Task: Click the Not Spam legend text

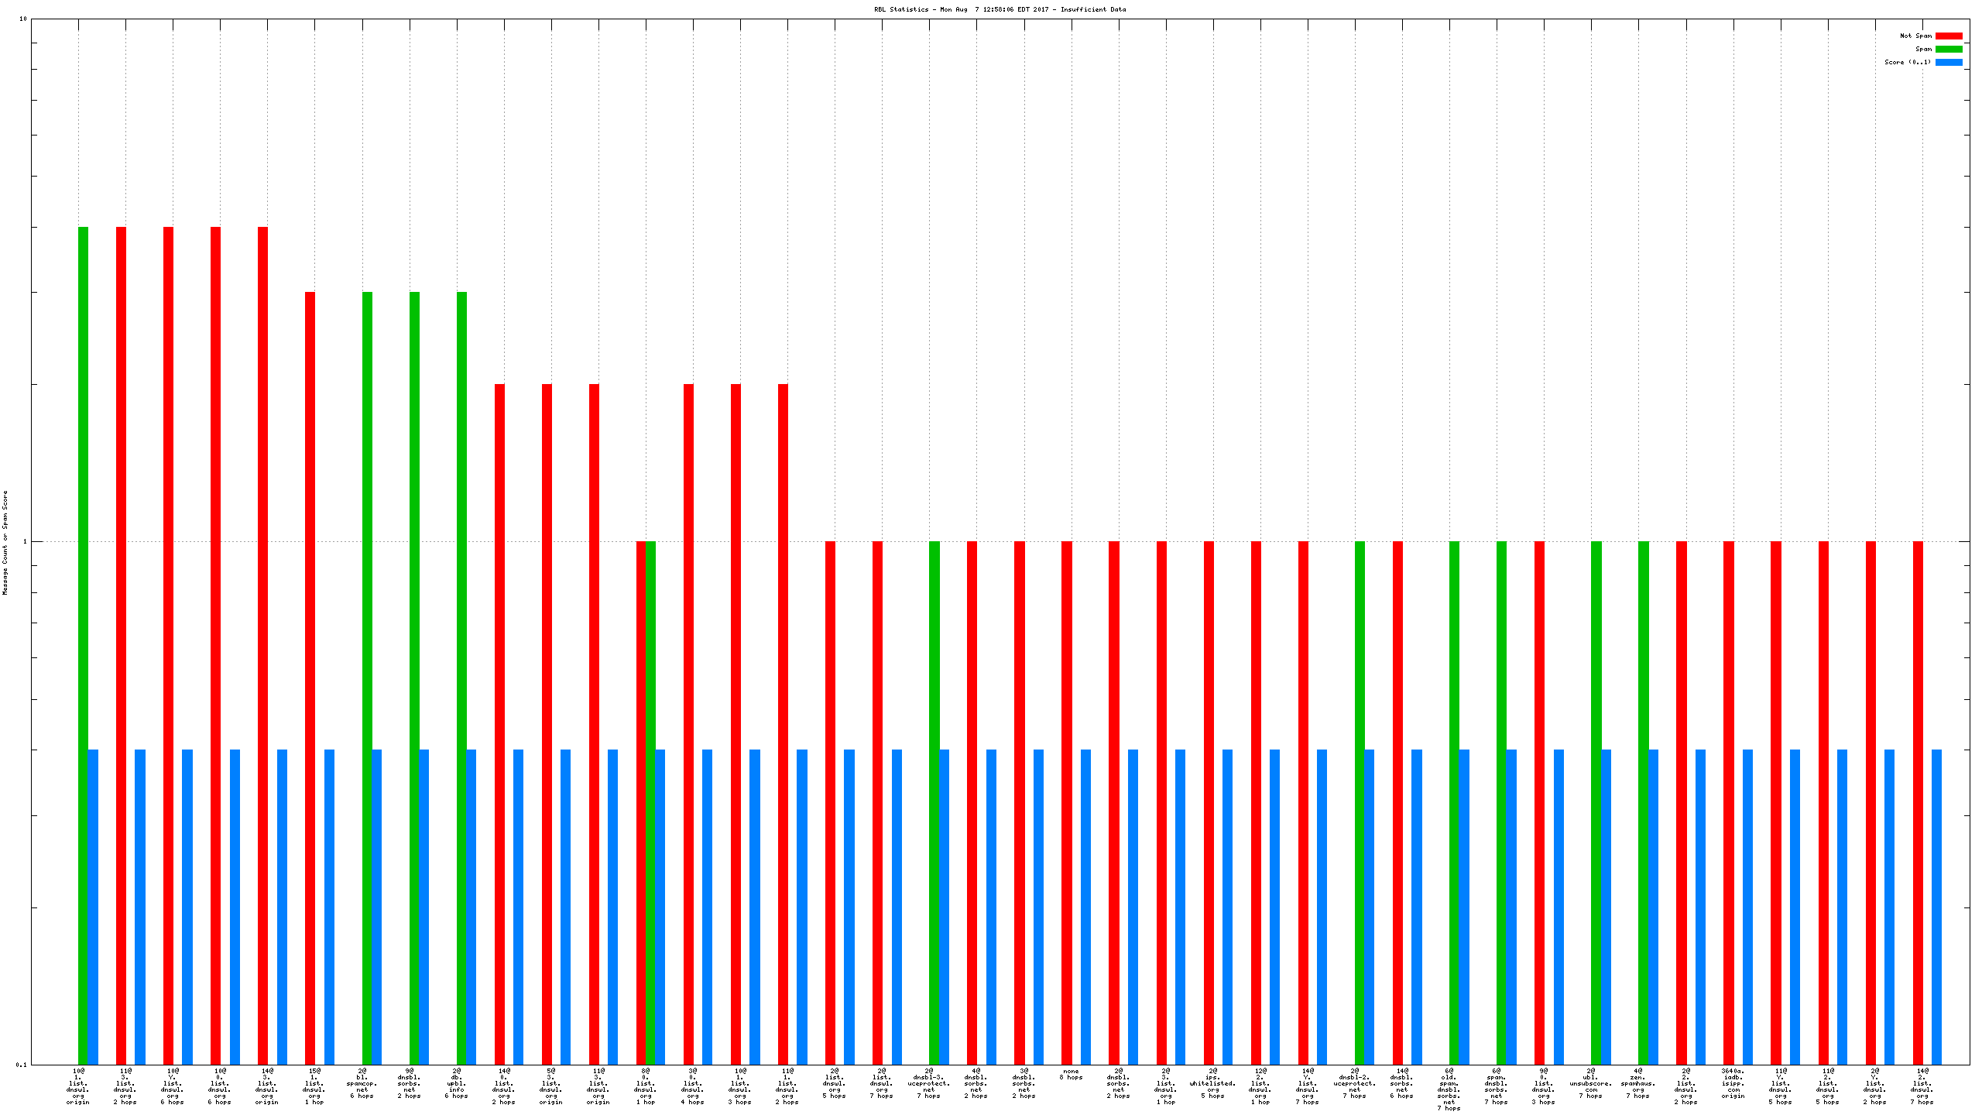Action: click(x=1915, y=36)
